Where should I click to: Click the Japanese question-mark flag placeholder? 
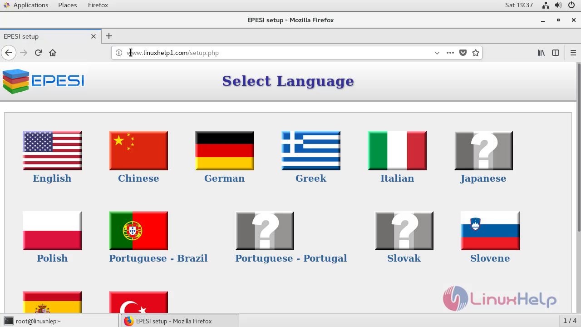click(x=483, y=151)
